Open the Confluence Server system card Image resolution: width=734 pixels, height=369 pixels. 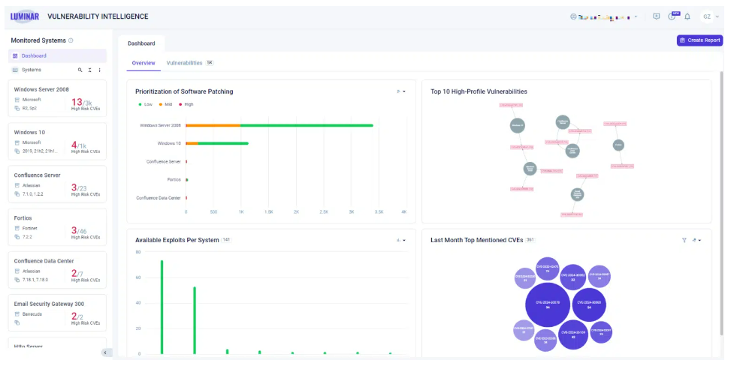tap(57, 184)
